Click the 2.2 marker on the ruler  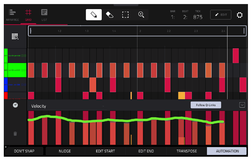tap(169, 31)
